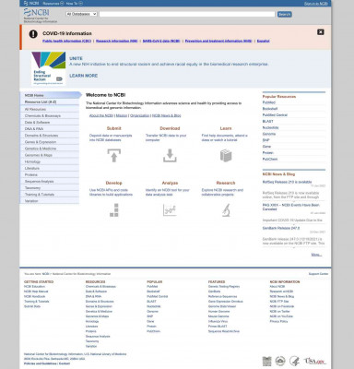Viewport: 354px width, 369px height.
Task: Open Chemicals & Bioassays in sidebar
Action: tap(50, 115)
